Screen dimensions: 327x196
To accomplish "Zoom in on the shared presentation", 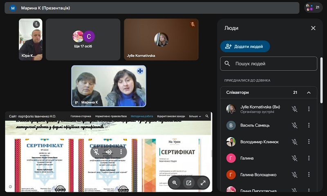I will click(x=175, y=183).
